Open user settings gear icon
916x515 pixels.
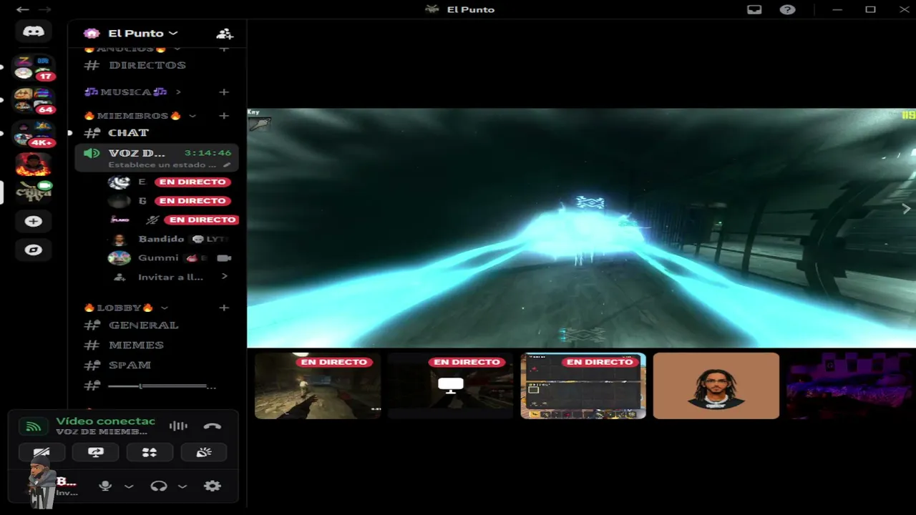(212, 486)
